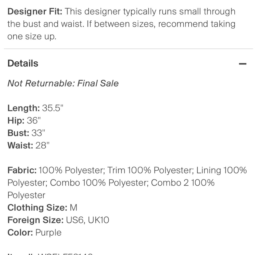Click the 33" bust measurement value

[x=38, y=133]
